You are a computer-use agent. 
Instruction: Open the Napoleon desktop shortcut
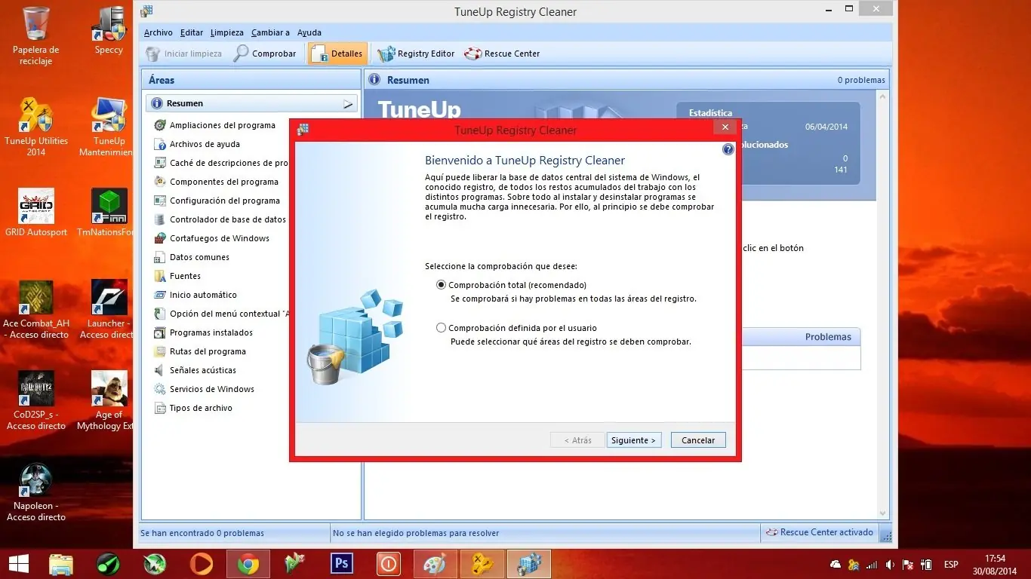pos(36,492)
